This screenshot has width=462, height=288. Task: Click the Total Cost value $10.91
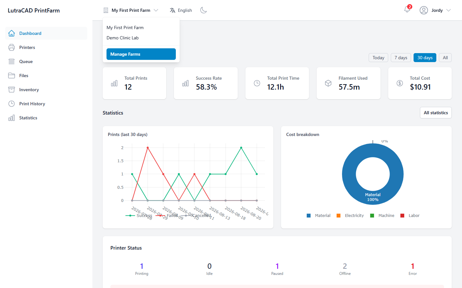(420, 87)
